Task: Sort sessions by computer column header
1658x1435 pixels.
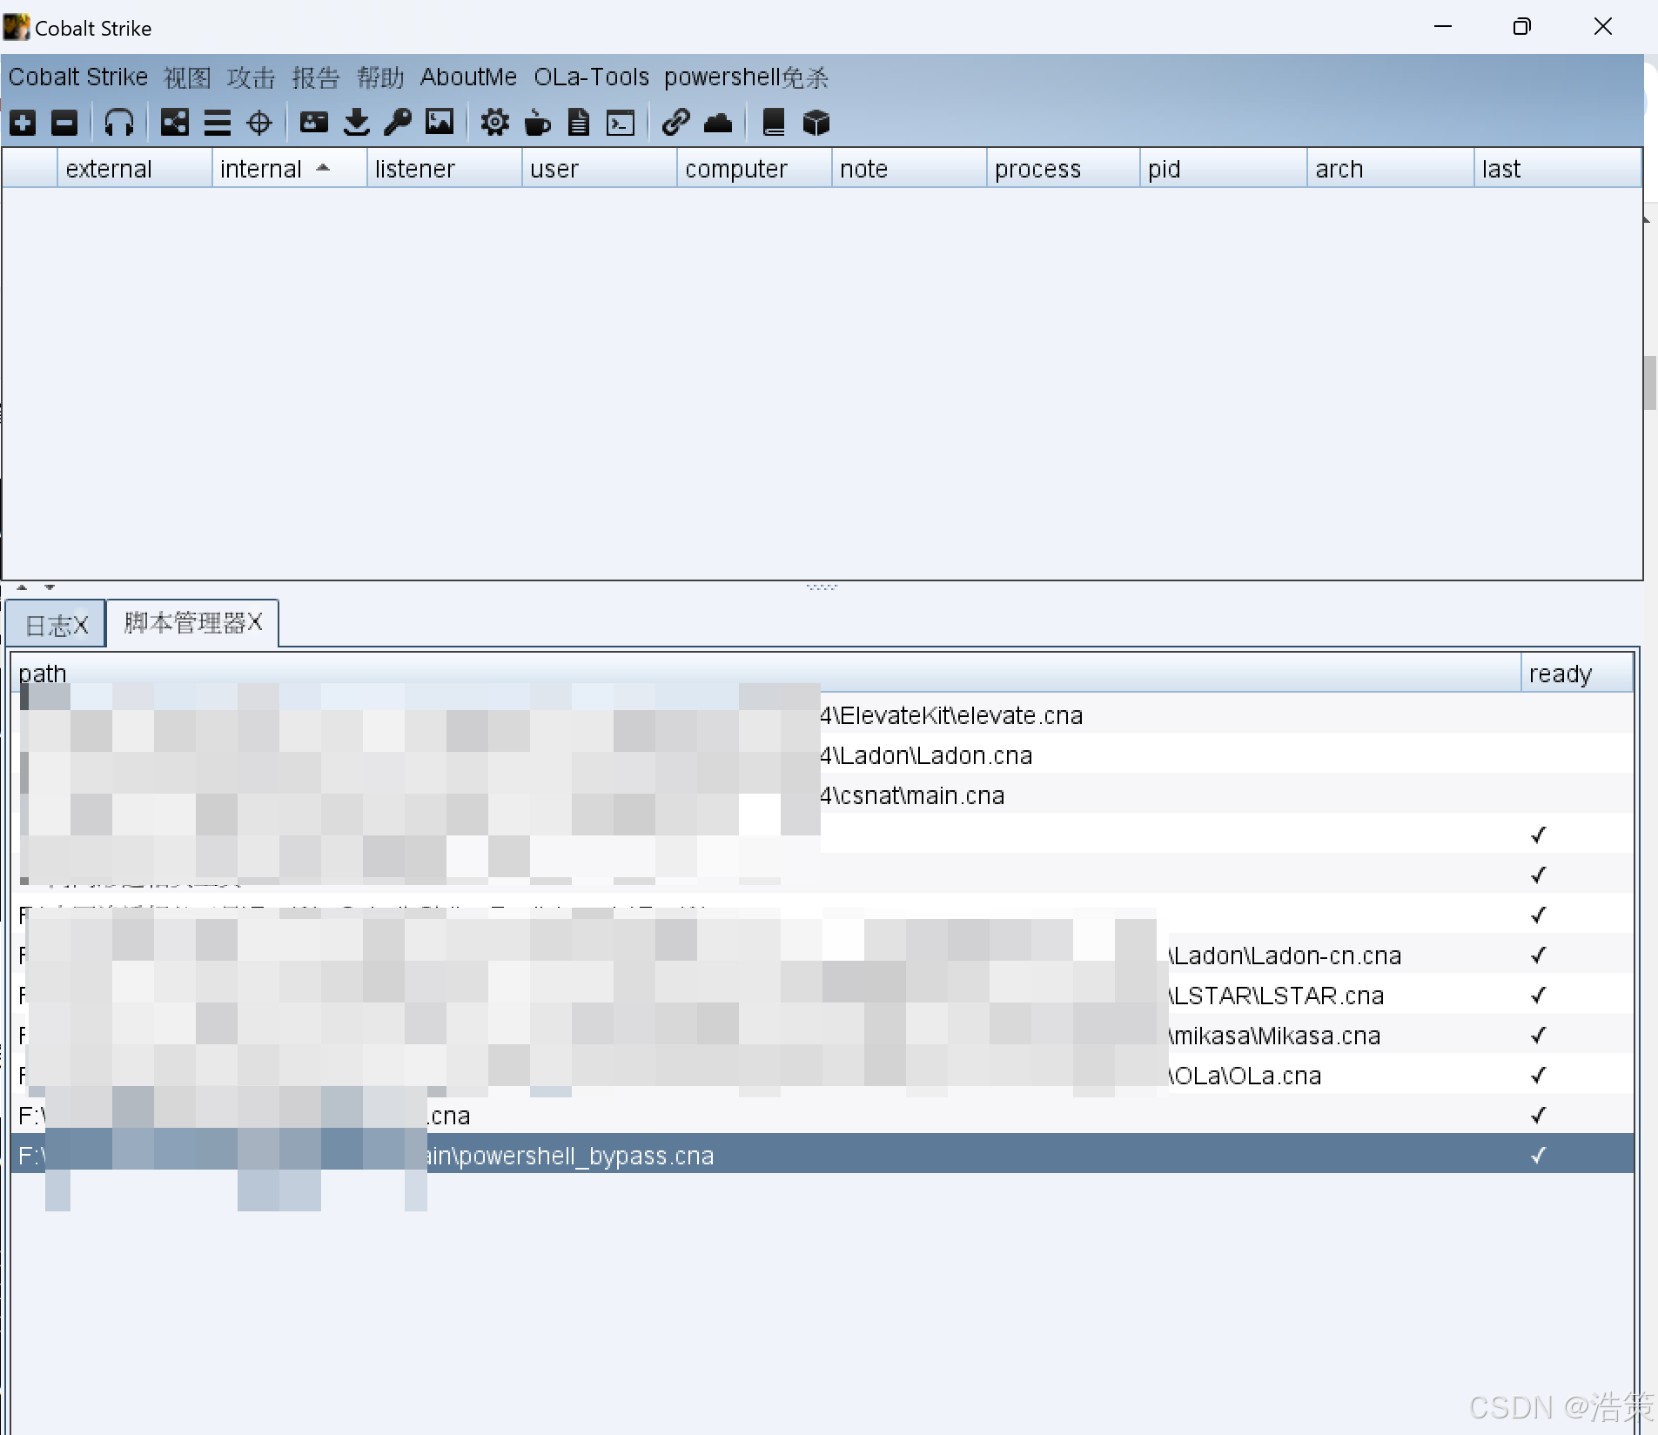Action: click(x=755, y=169)
